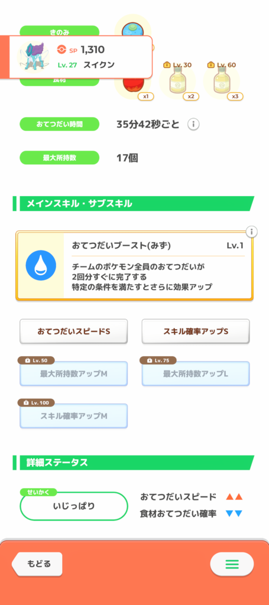Tap locked 最大所持数アップM sub skill
269x605 pixels.
(74, 373)
